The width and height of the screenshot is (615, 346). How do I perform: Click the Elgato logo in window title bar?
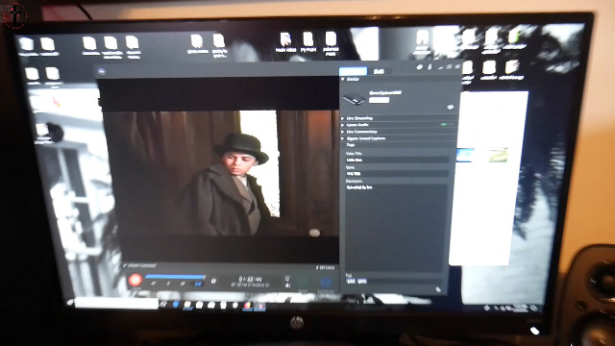(102, 71)
